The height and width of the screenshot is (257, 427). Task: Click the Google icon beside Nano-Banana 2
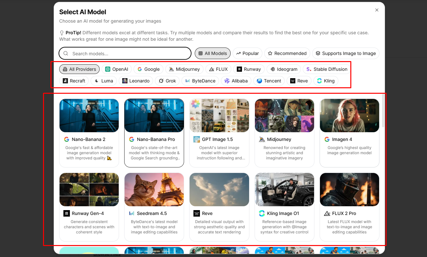pyautogui.click(x=67, y=139)
